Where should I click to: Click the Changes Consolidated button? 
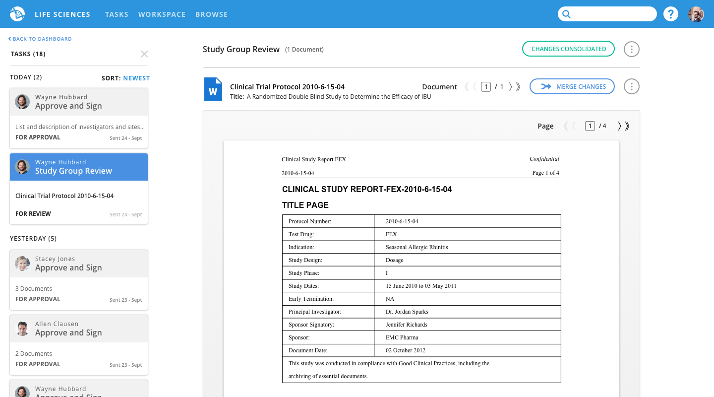[x=568, y=49]
